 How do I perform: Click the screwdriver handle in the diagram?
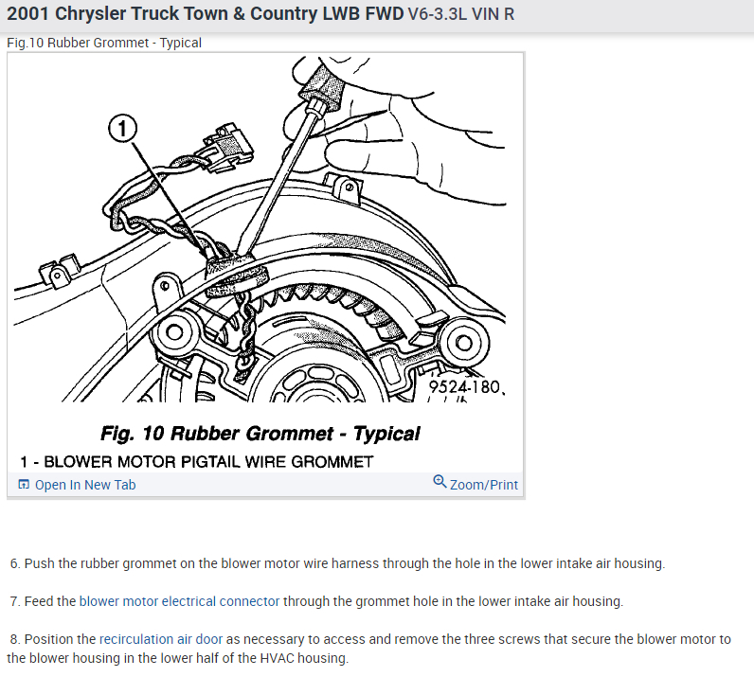pyautogui.click(x=322, y=85)
